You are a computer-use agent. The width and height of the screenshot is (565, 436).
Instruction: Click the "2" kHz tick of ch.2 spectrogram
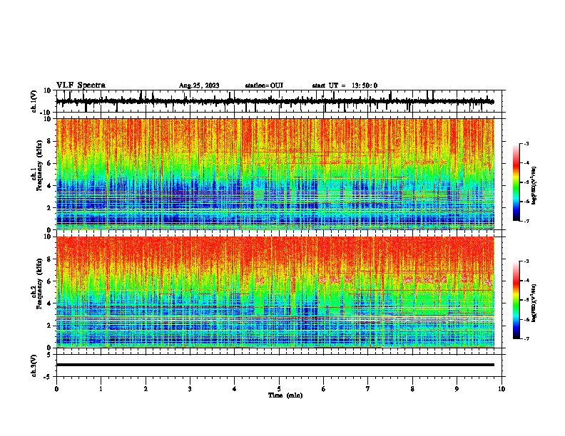(x=49, y=326)
